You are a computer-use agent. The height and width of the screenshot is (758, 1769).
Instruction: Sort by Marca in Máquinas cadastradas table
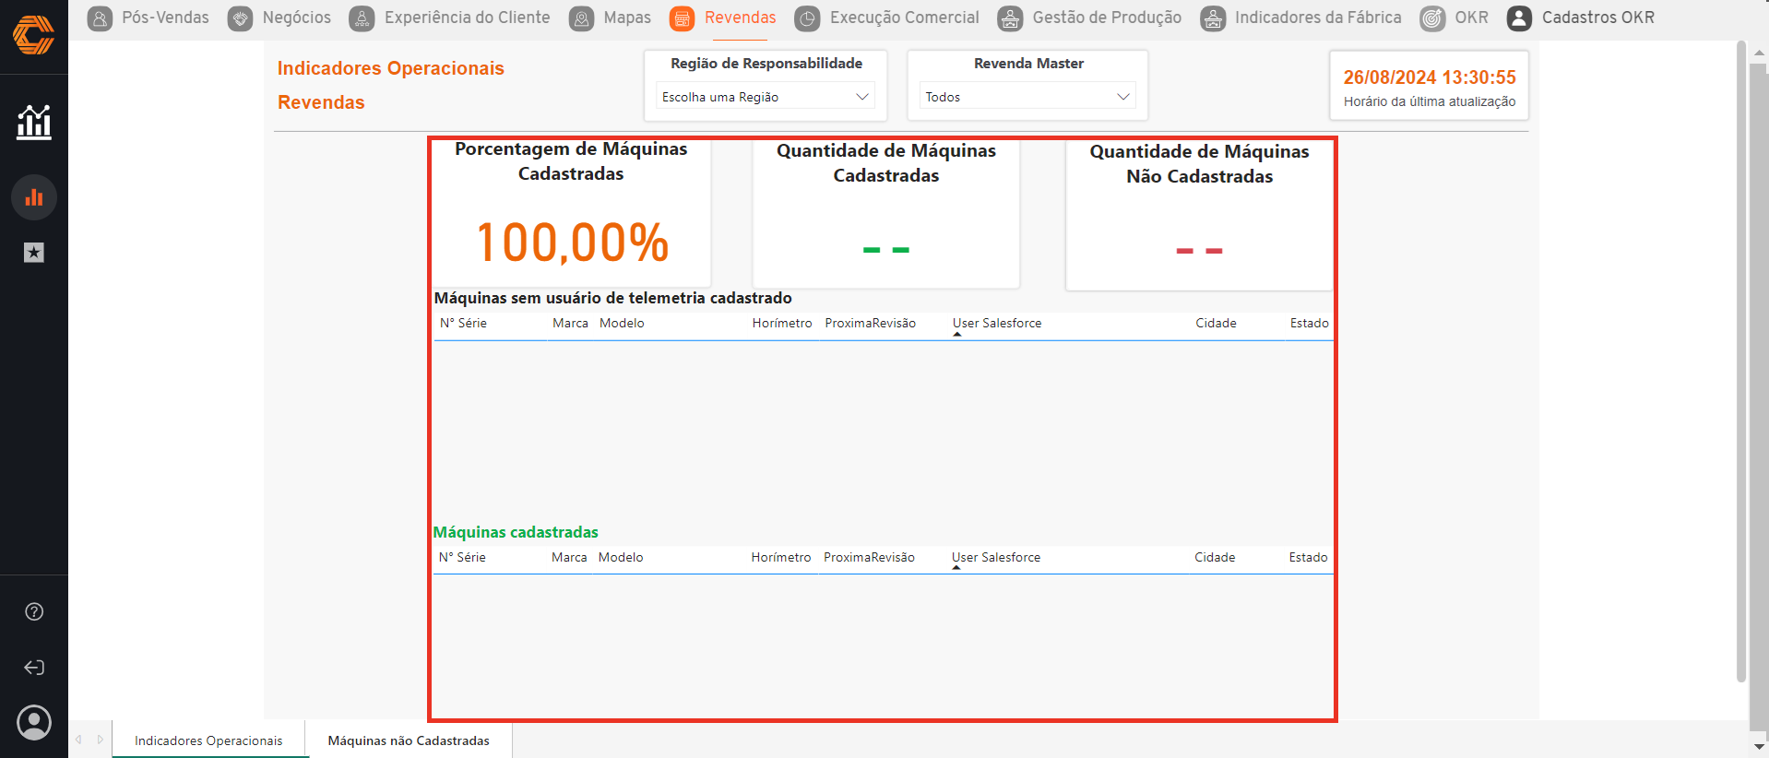click(569, 557)
